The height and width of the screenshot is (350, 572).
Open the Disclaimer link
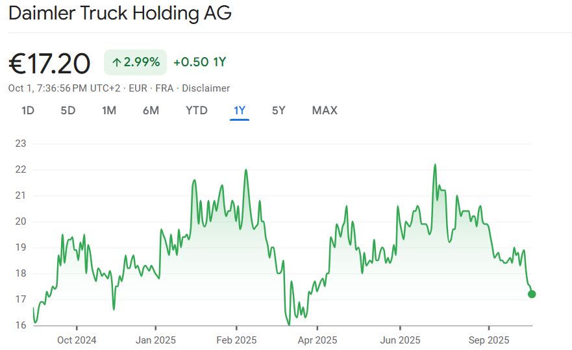click(x=206, y=88)
